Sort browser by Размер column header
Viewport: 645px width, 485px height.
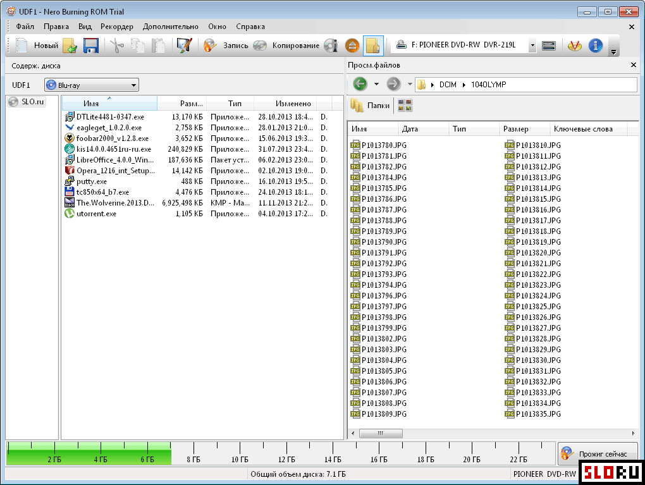(524, 129)
